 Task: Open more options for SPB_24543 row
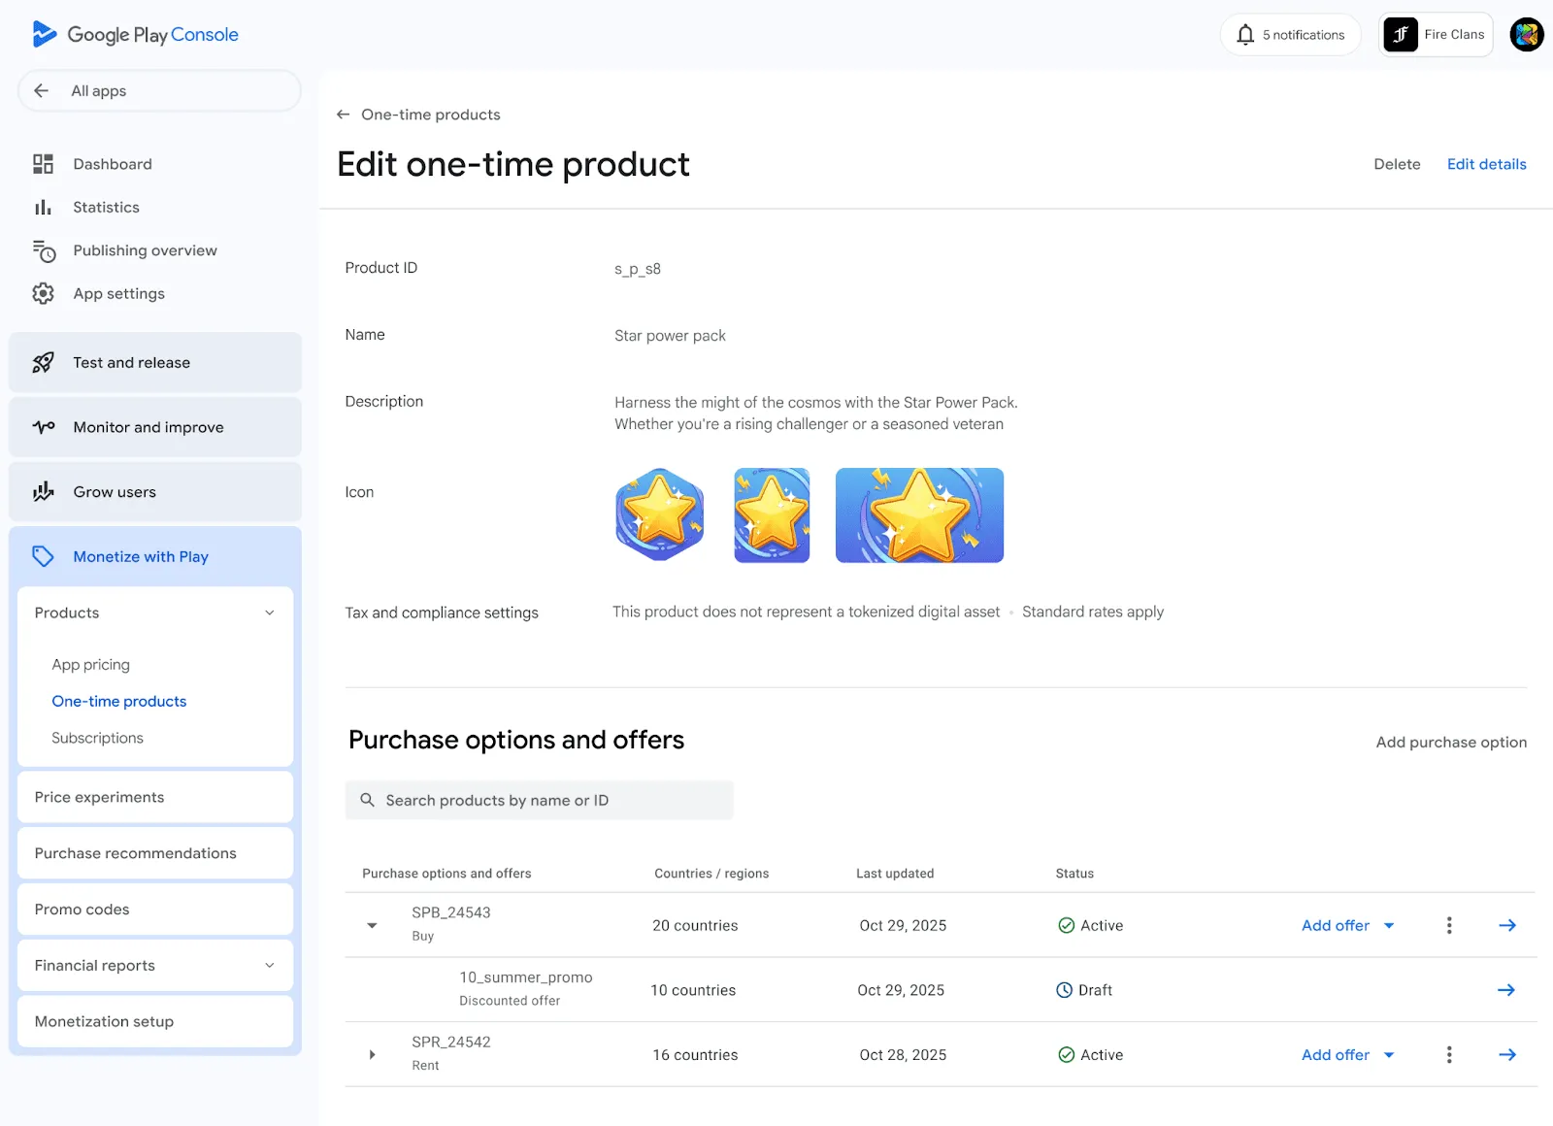point(1449,925)
